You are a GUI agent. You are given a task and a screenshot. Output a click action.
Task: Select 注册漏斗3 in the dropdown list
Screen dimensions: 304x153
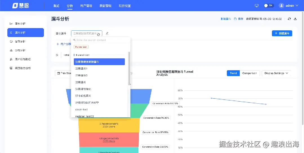click(99, 75)
